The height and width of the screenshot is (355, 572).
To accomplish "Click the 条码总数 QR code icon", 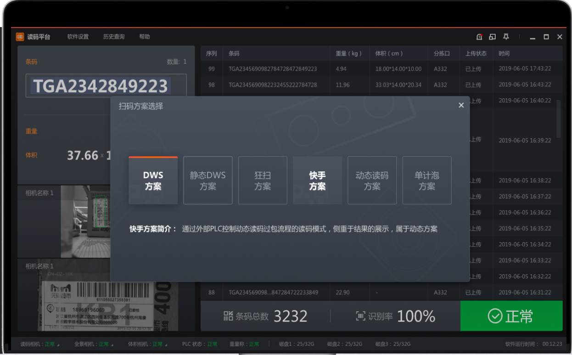I will pyautogui.click(x=228, y=316).
